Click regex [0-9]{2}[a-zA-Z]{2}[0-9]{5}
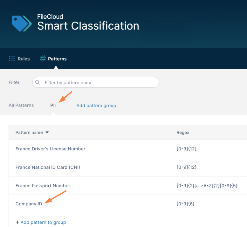 207,186
